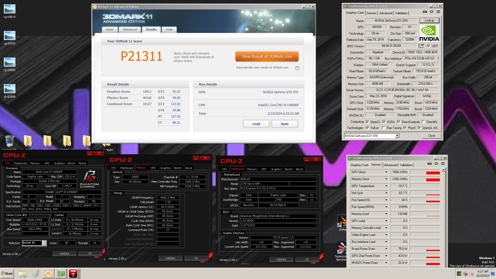
Task: Click the GPU-Z graphics card taskbar button
Action: tap(61, 274)
